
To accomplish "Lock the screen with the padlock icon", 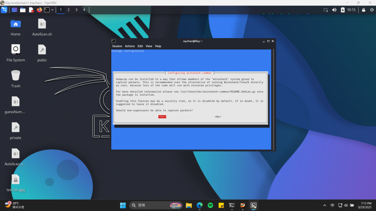I will pos(364,10).
